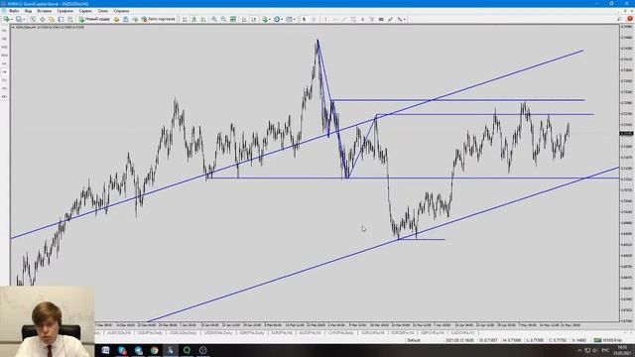Select the Cursor arrow tool
Viewport: 635px width, 357px height.
pyautogui.click(x=305, y=19)
